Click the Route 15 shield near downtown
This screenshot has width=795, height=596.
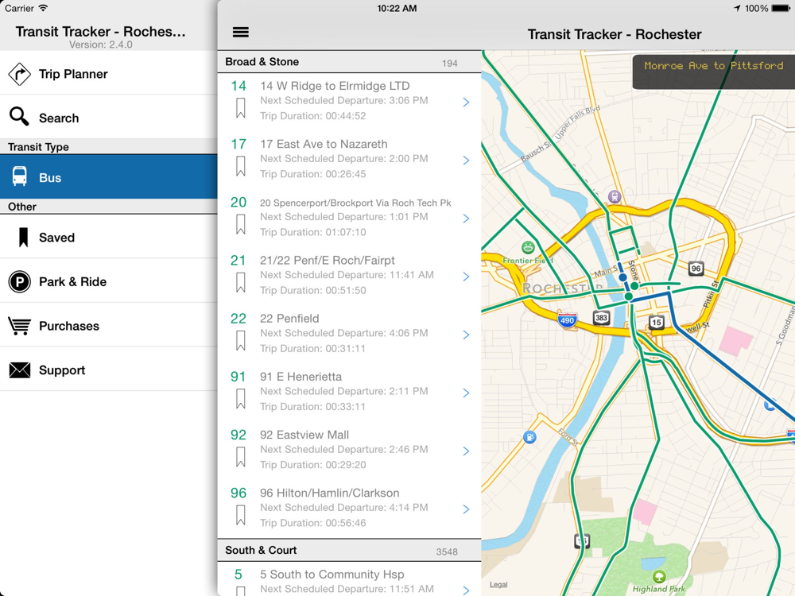pos(657,322)
